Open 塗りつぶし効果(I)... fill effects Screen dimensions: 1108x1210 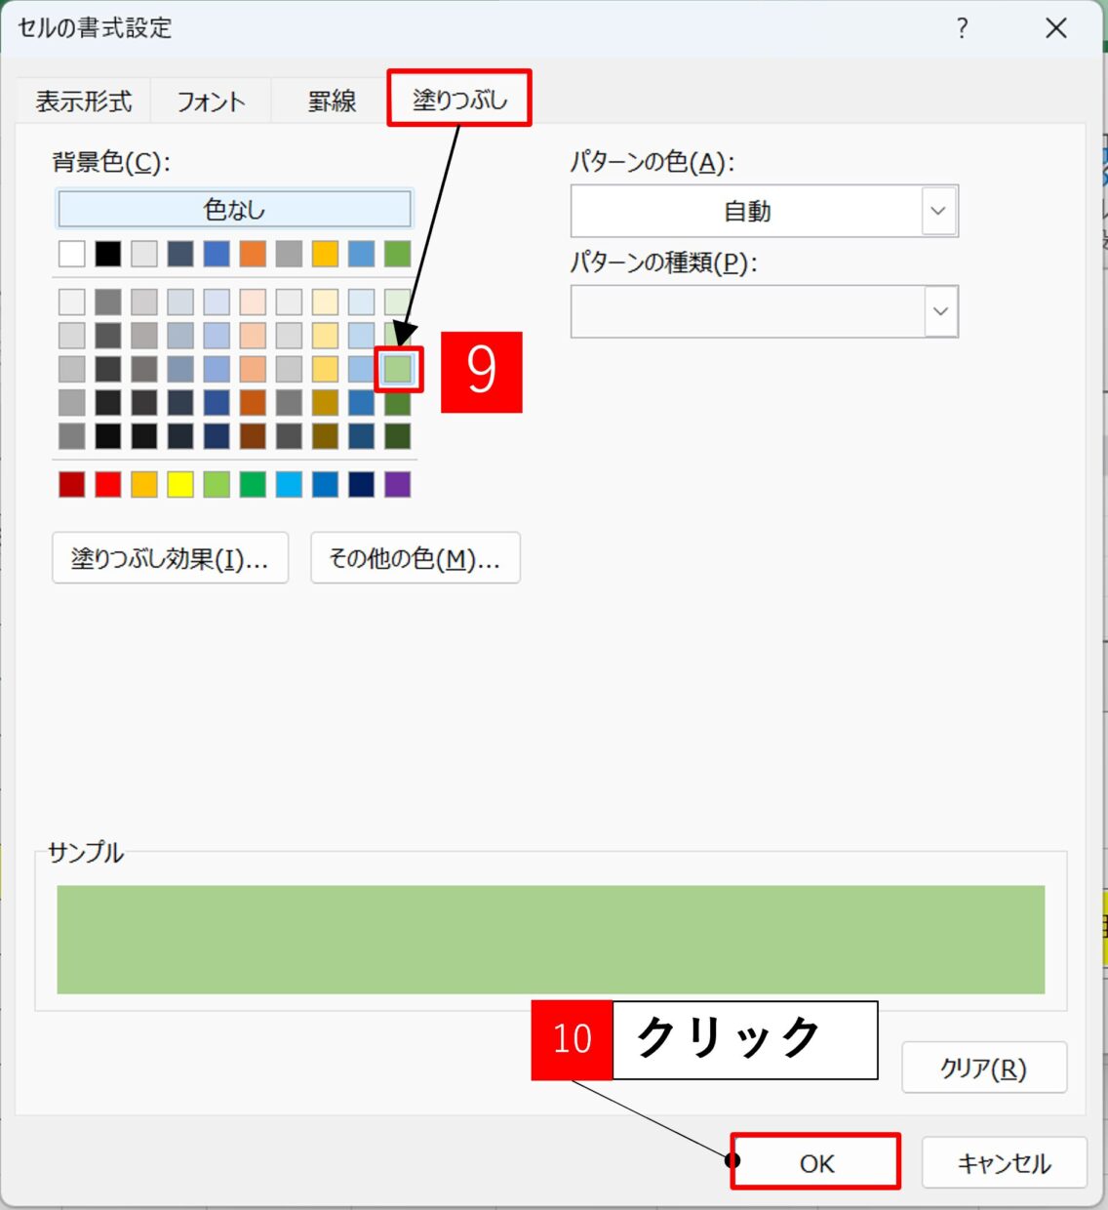click(170, 558)
